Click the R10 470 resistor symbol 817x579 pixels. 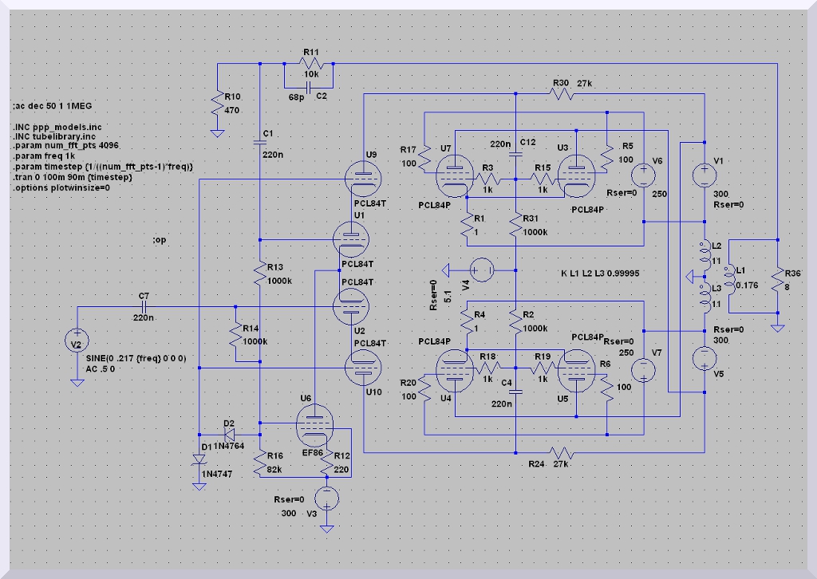click(x=216, y=103)
